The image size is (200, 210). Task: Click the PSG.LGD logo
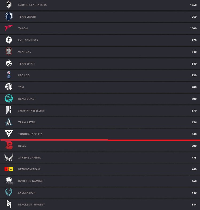pos(9,75)
